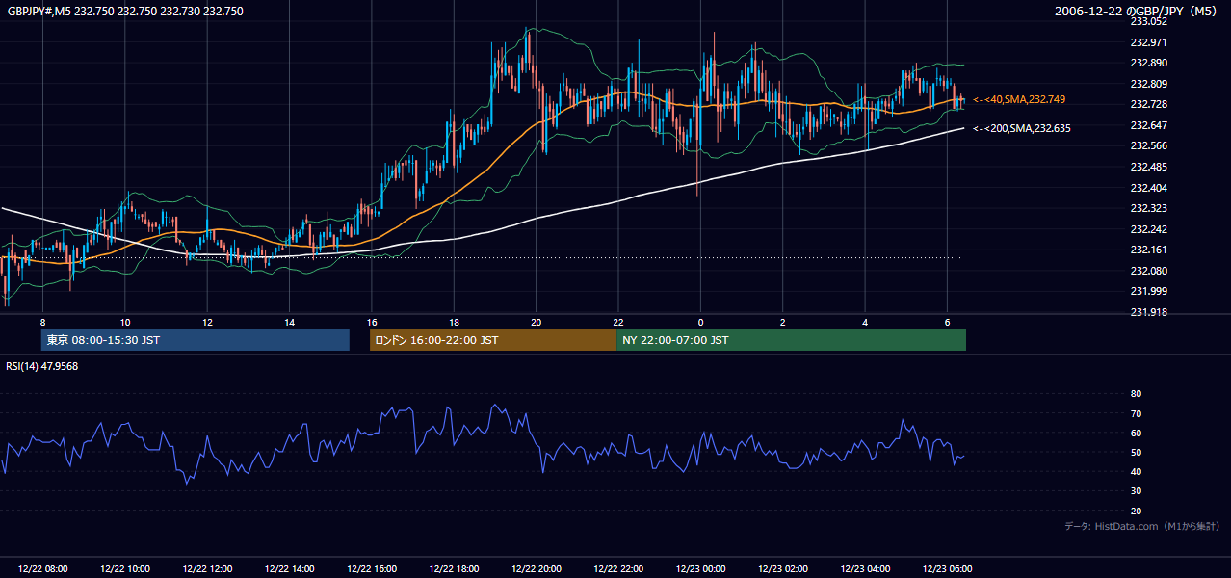Click the bottom timeline label 12/22 20:00
The width and height of the screenshot is (1231, 578).
click(537, 569)
